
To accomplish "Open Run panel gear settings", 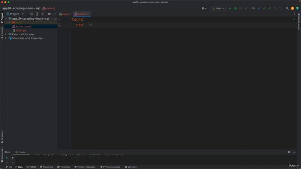I will tap(289, 152).
